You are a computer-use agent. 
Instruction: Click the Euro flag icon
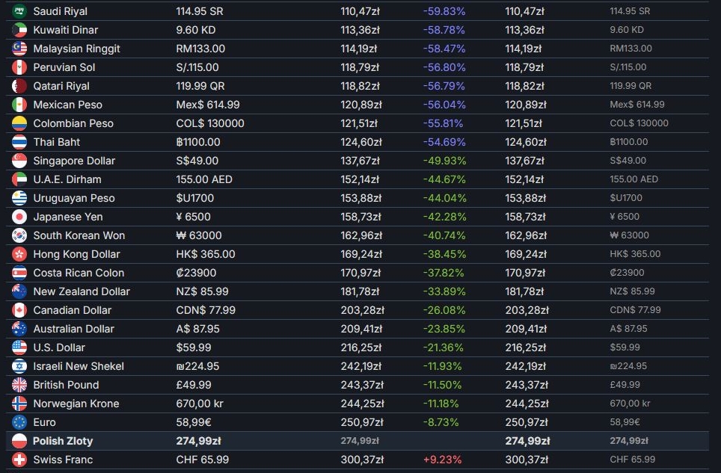click(x=19, y=422)
